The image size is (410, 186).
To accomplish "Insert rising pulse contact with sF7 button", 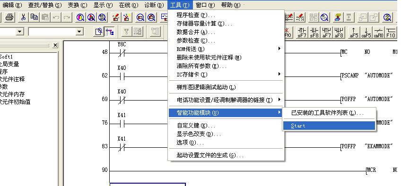I will click(302, 33).
